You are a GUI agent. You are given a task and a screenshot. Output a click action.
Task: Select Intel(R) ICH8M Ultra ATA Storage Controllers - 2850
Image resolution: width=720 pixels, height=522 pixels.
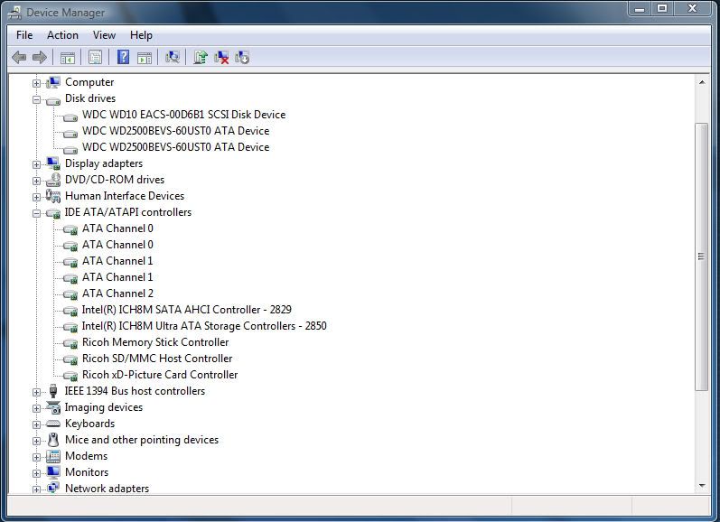tap(204, 326)
